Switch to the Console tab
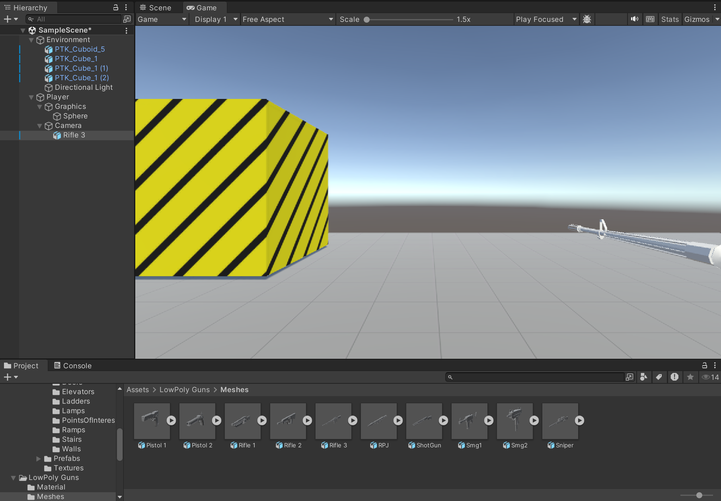Viewport: 721px width, 501px height. point(73,366)
